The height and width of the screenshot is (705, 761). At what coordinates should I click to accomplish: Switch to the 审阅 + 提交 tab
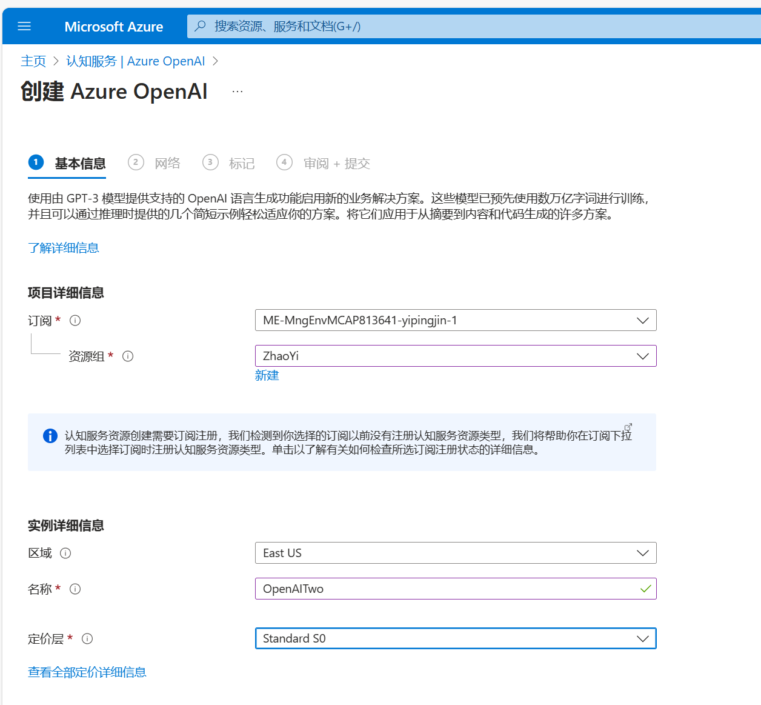click(324, 164)
